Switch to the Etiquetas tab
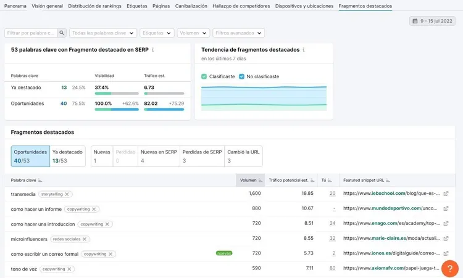Screen dimensions: 463x278 [x=137, y=6]
